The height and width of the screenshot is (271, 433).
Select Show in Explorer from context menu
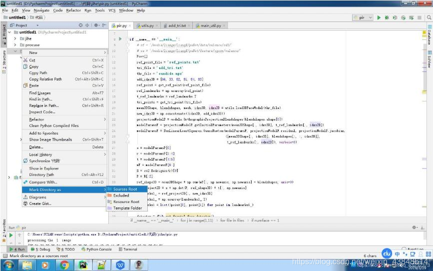tap(64, 168)
